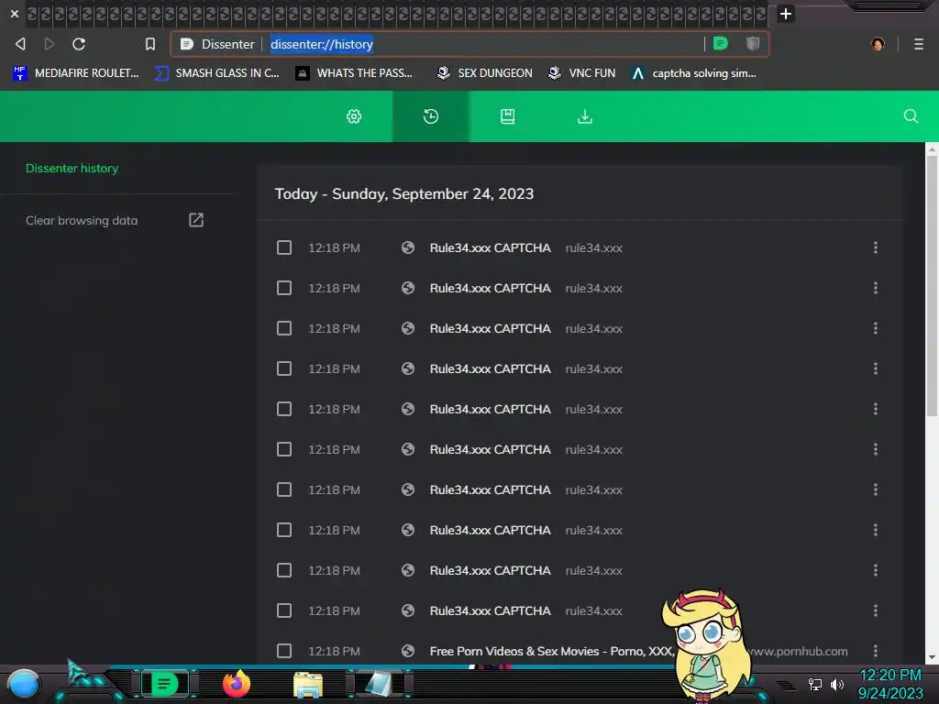Open File Explorer from the taskbar

click(x=308, y=685)
